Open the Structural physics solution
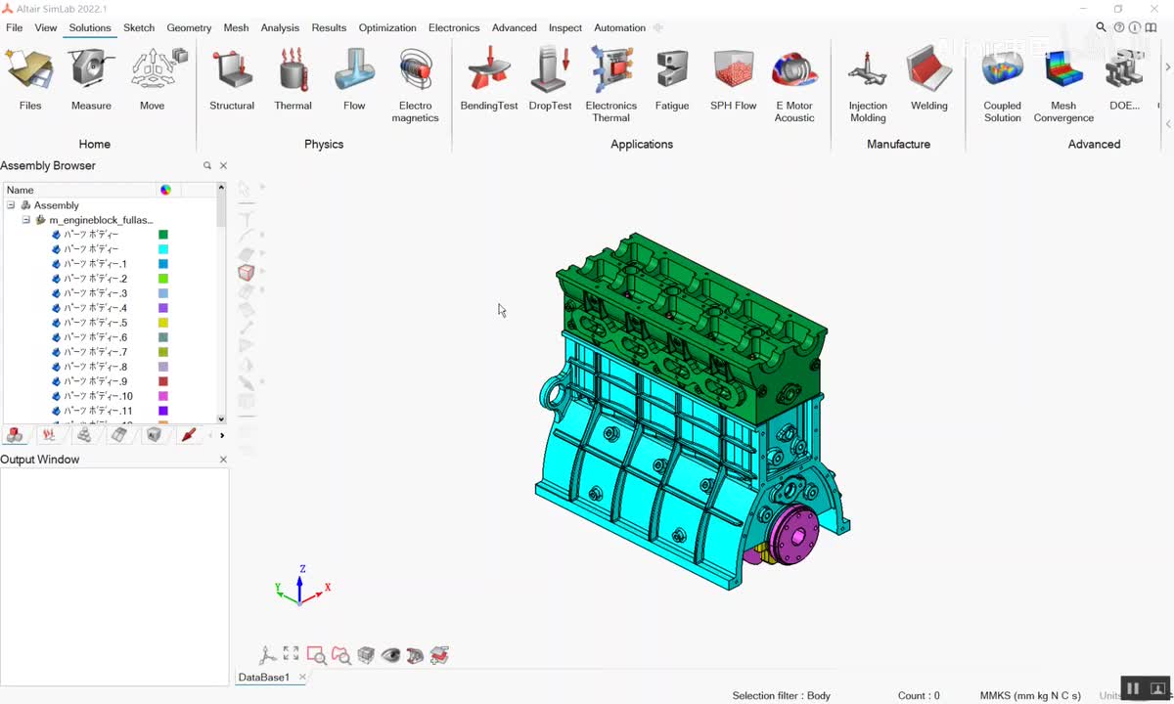The height and width of the screenshot is (704, 1174). (x=232, y=80)
